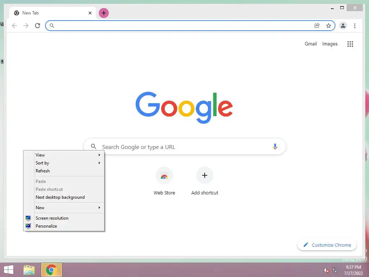Viewport: 369px width, 277px height.
Task: Click the Screen resolution monitor icon
Action: [28, 218]
